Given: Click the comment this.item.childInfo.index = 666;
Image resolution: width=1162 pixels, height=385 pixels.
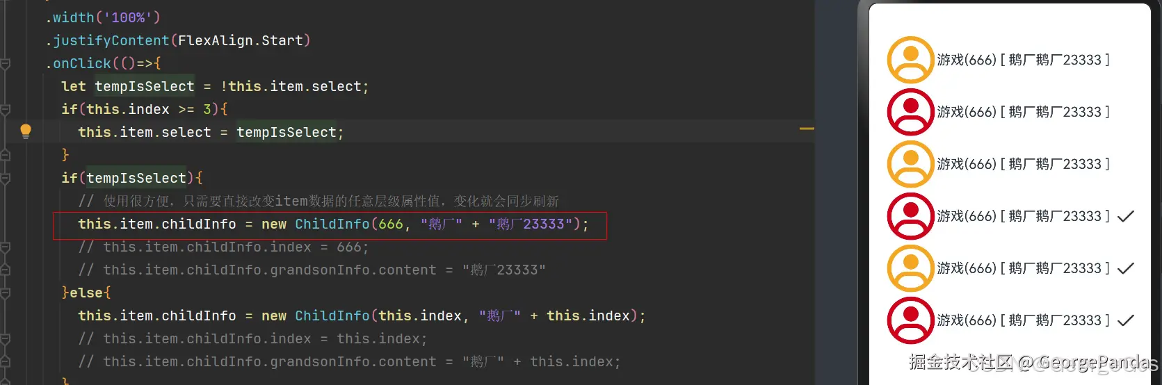Looking at the screenshot, I should 223,247.
